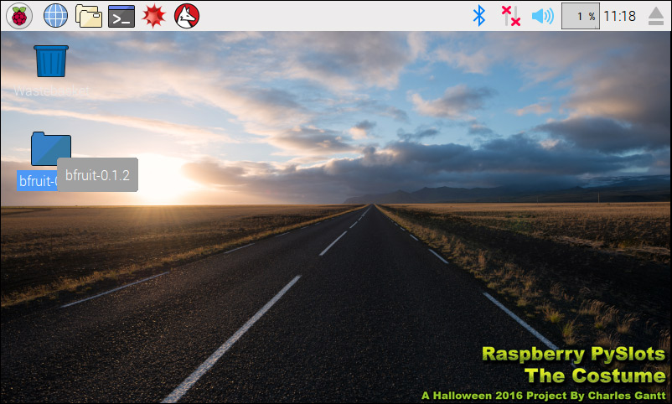The image size is (672, 404).
Task: Open the File Manager folders icon
Action: [89, 16]
